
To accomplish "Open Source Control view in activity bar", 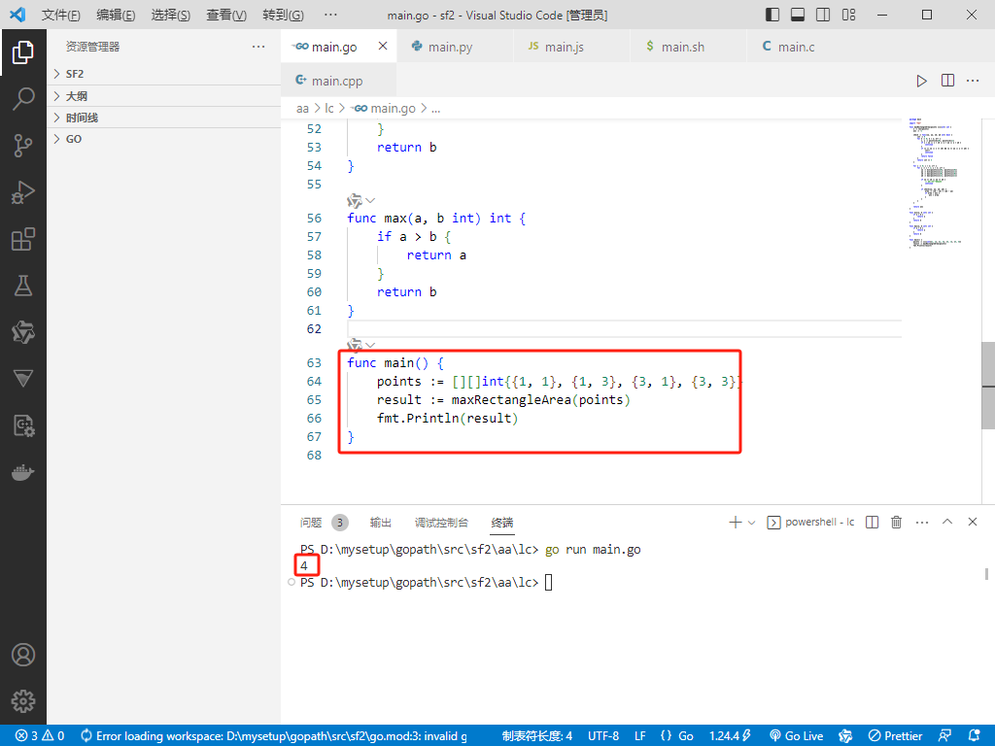I will 23,146.
